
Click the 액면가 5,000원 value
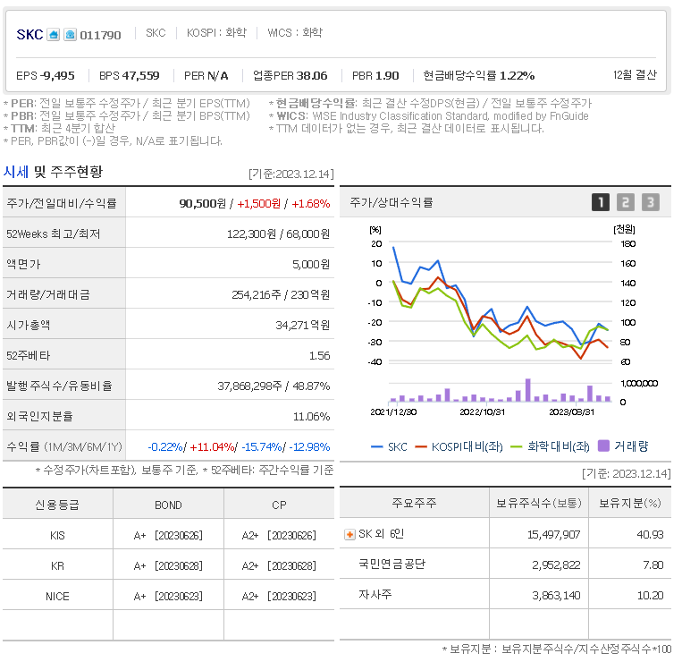[310, 265]
